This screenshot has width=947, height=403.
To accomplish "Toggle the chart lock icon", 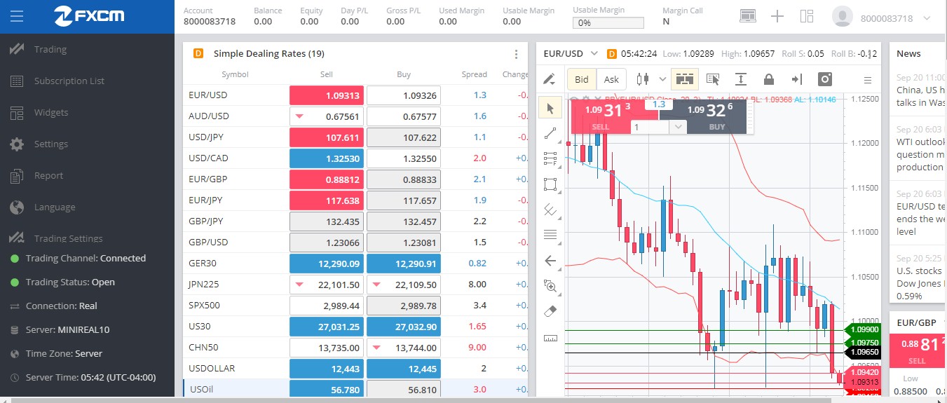I will pyautogui.click(x=768, y=79).
